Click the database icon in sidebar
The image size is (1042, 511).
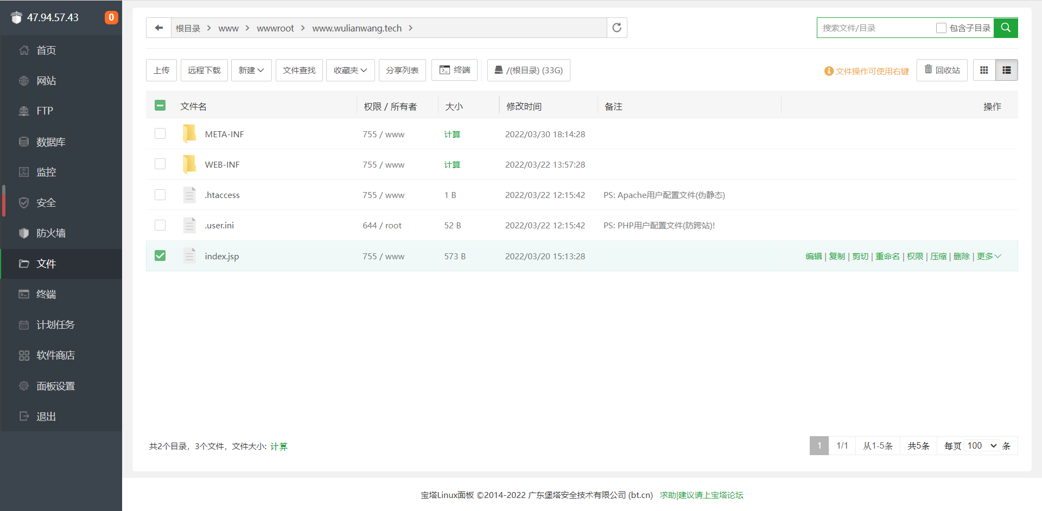tap(24, 142)
